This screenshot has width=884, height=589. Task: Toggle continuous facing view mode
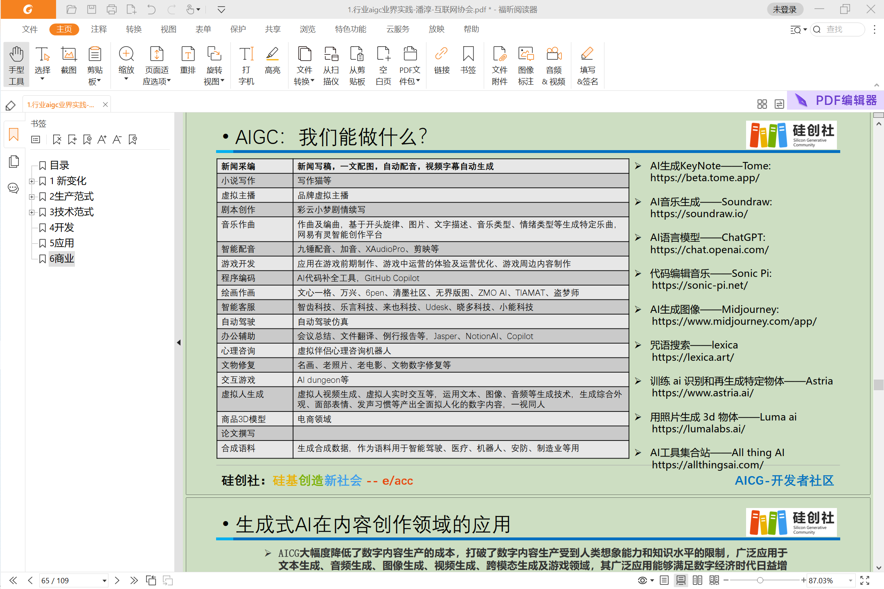714,580
